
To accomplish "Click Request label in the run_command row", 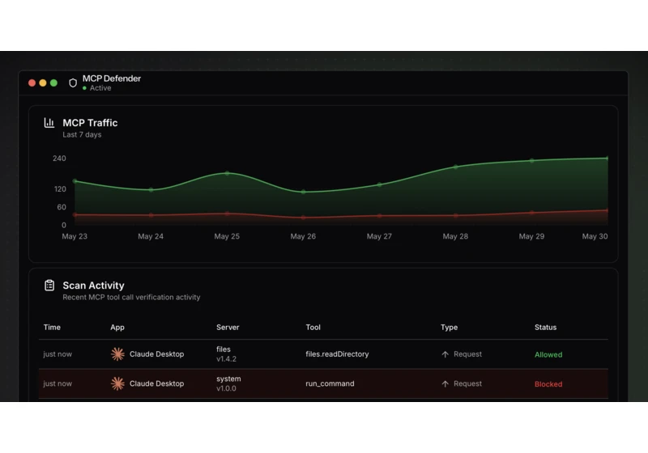I will [x=468, y=383].
